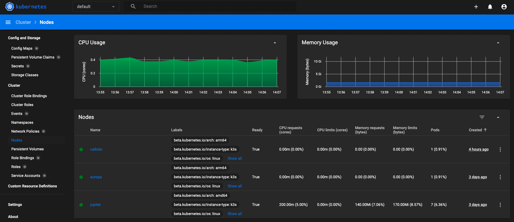Click the Name column header

point(95,130)
